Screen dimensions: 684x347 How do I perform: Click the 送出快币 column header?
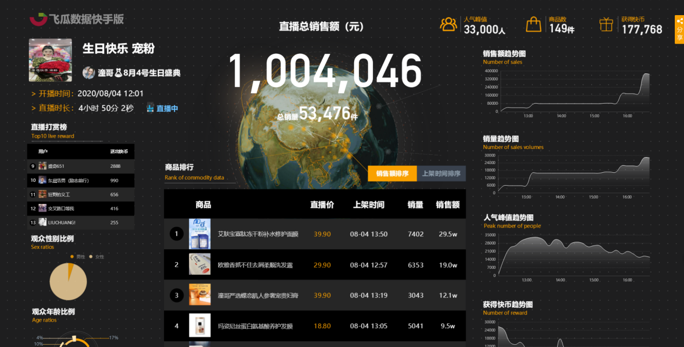click(x=119, y=151)
